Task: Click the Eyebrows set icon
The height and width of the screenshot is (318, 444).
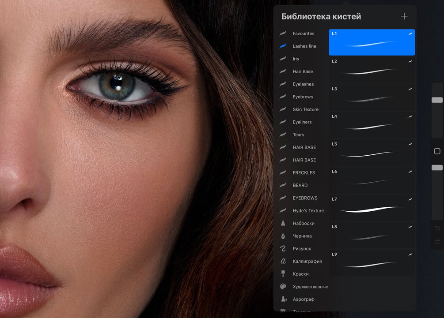Action: coord(283,97)
